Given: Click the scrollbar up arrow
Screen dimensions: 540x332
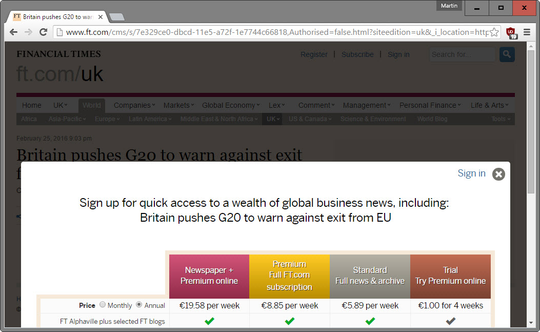Looking at the screenshot, I should coord(531,46).
